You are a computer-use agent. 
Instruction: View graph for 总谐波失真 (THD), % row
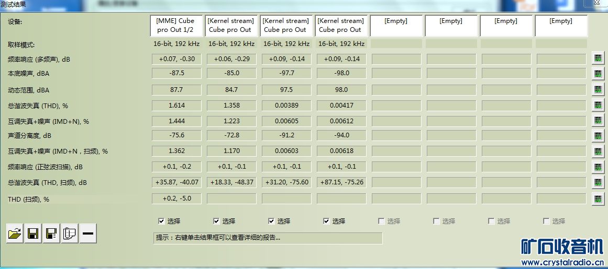tap(598, 105)
